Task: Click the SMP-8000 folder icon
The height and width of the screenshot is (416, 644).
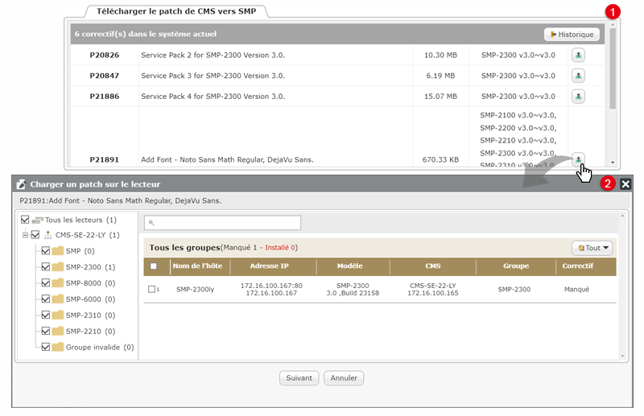Action: point(57,283)
